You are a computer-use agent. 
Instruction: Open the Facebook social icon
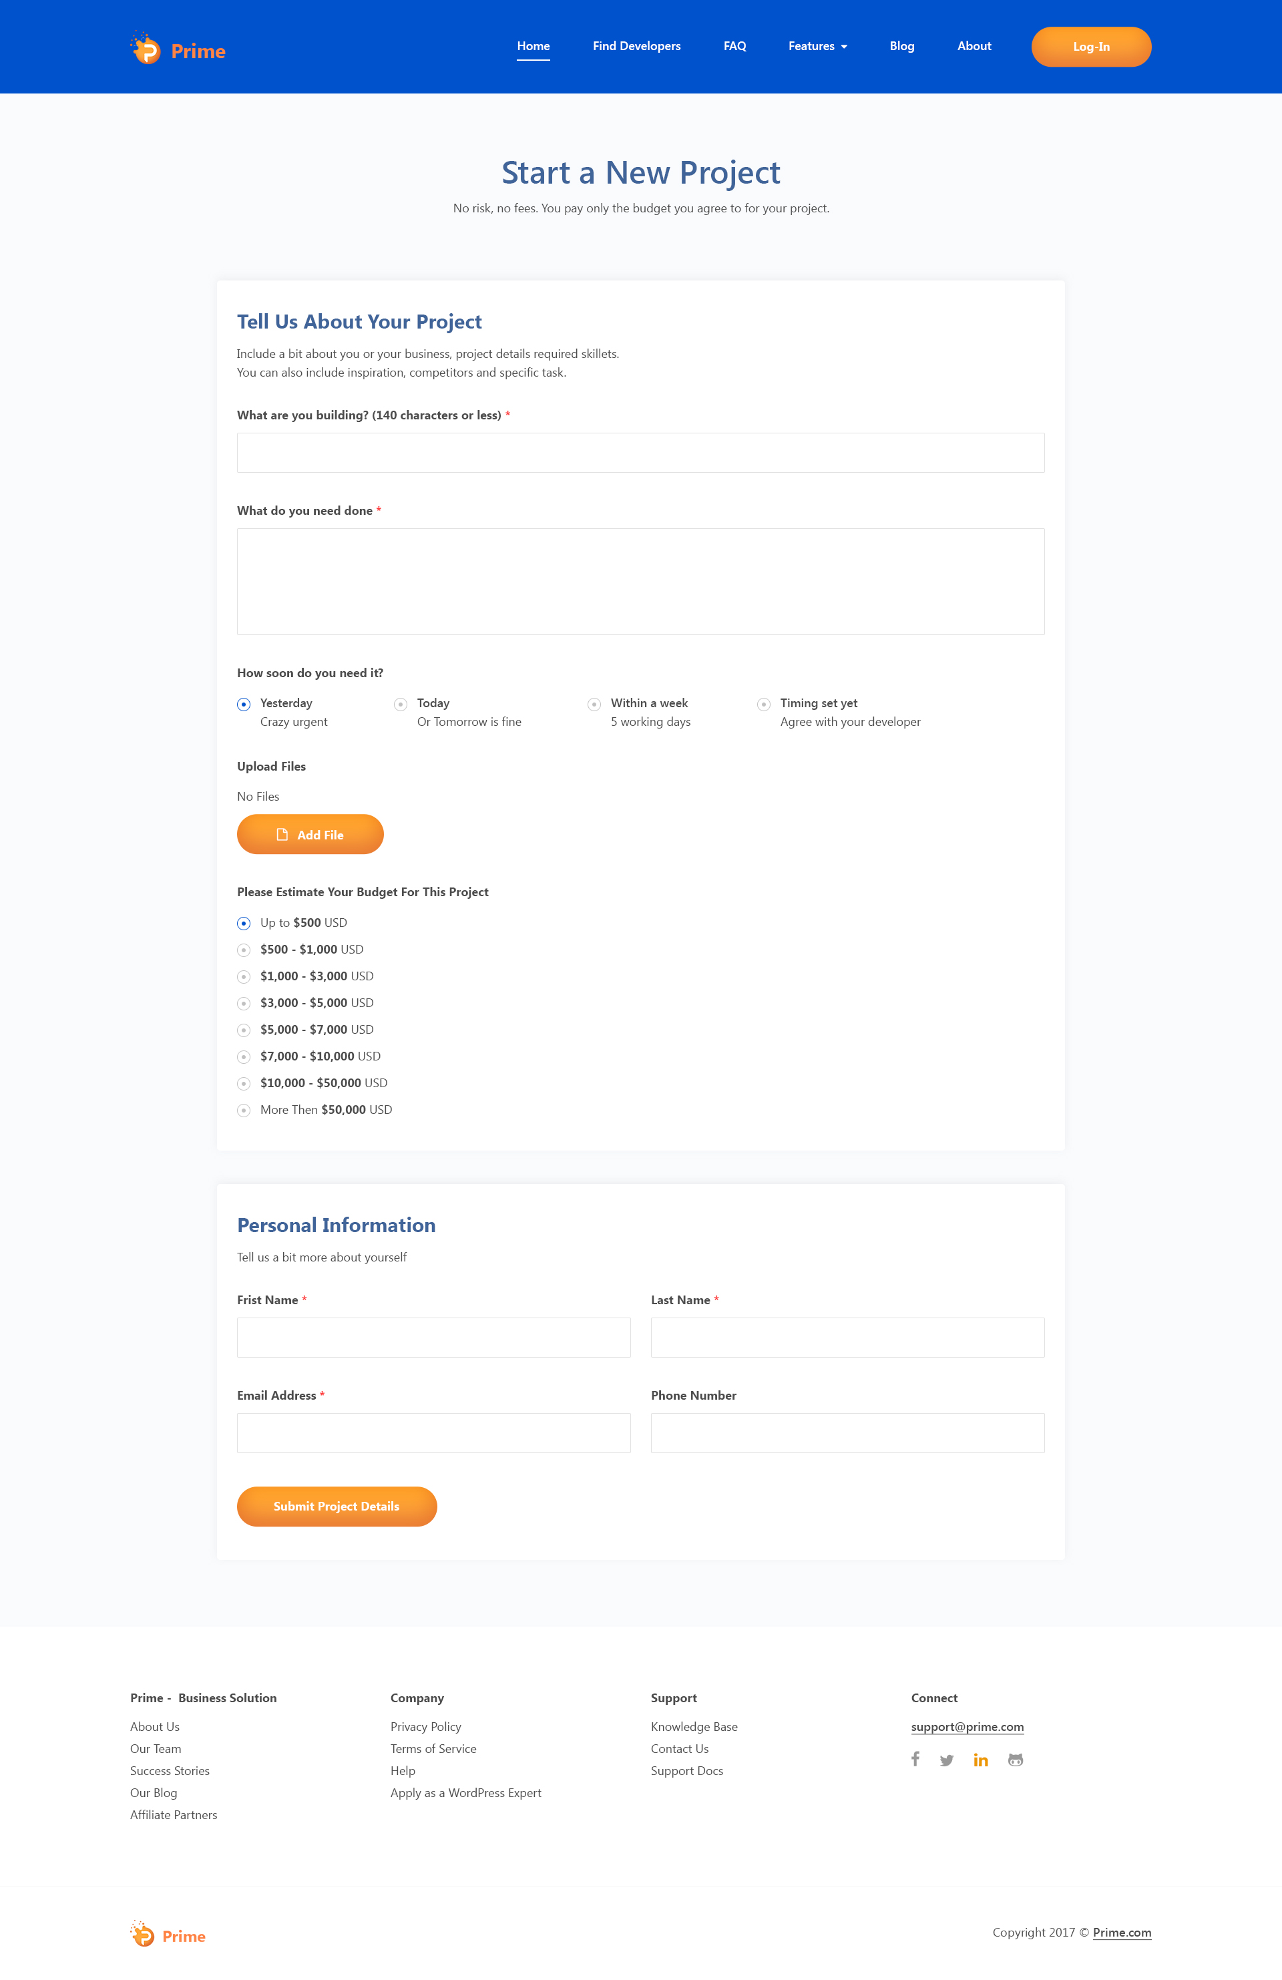click(x=915, y=1759)
